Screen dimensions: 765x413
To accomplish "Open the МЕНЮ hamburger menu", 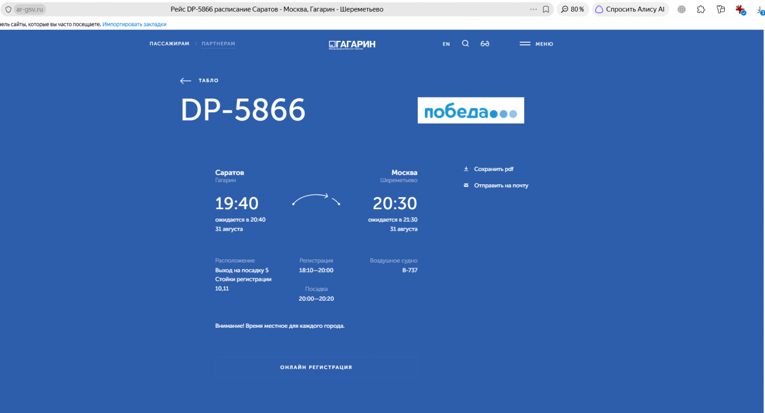I will click(536, 44).
